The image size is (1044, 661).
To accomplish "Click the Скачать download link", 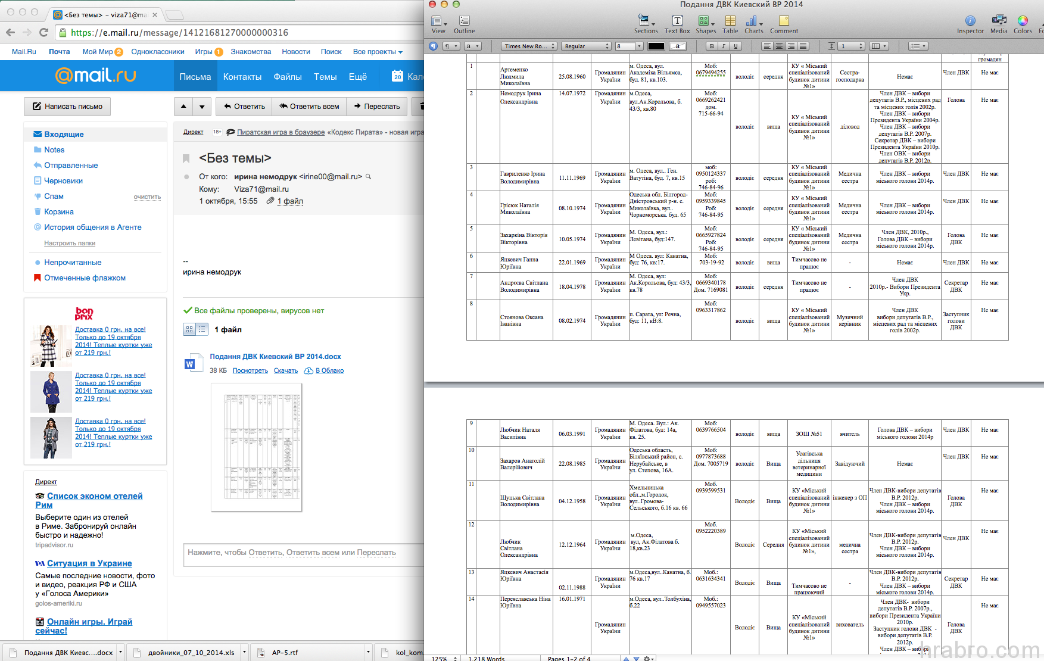I will [x=286, y=370].
